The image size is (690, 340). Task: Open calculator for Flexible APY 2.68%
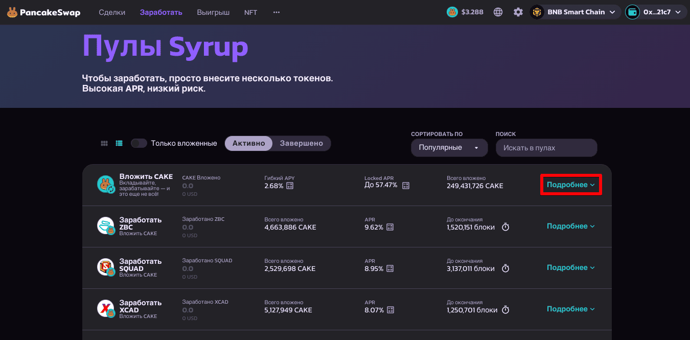(290, 186)
